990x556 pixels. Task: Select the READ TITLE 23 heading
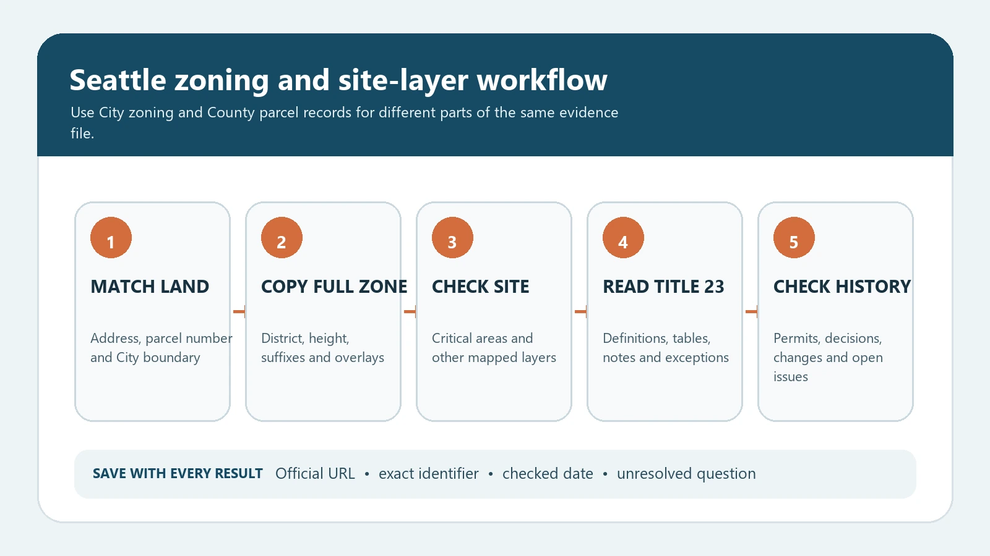pyautogui.click(x=663, y=287)
